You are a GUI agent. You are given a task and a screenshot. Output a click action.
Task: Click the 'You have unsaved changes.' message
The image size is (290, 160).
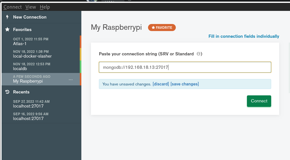click(127, 84)
